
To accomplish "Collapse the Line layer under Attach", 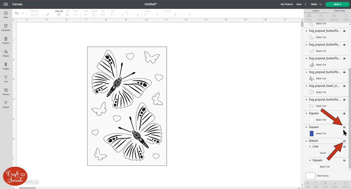I will coord(310,147).
